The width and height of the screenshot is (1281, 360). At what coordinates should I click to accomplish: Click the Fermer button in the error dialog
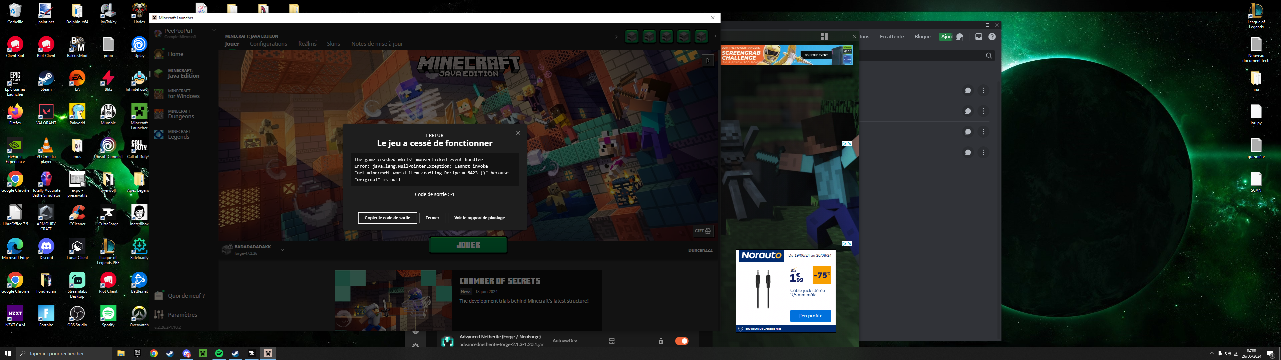point(432,218)
